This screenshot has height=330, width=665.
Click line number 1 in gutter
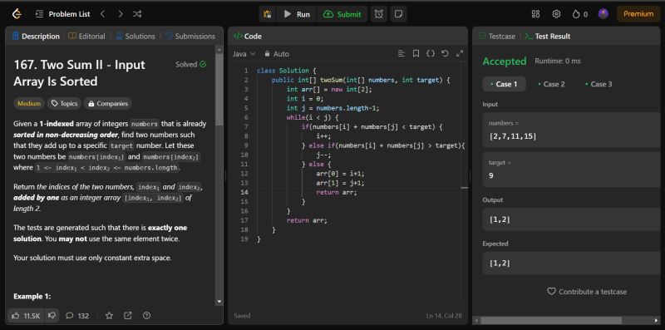(246, 71)
